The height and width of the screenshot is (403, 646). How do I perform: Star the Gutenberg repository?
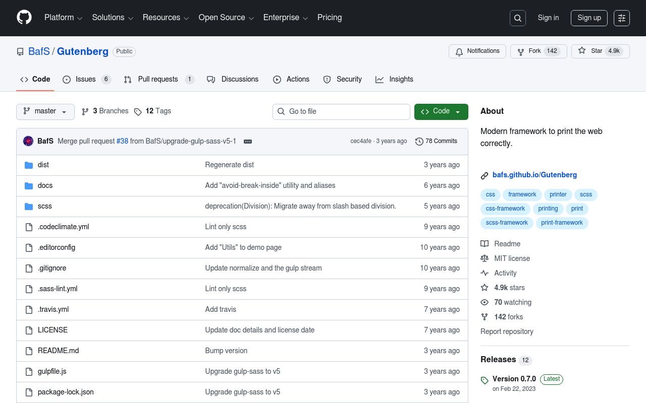[600, 51]
